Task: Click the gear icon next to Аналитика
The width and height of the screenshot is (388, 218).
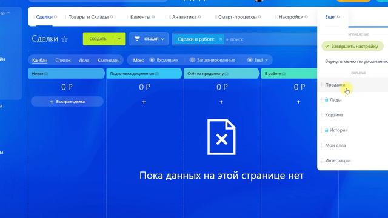Action: (199, 17)
